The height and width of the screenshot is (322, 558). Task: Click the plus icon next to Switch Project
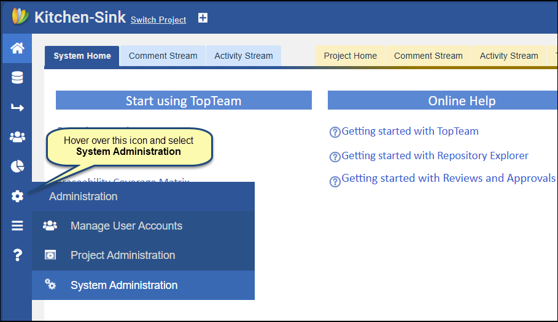[x=203, y=18]
